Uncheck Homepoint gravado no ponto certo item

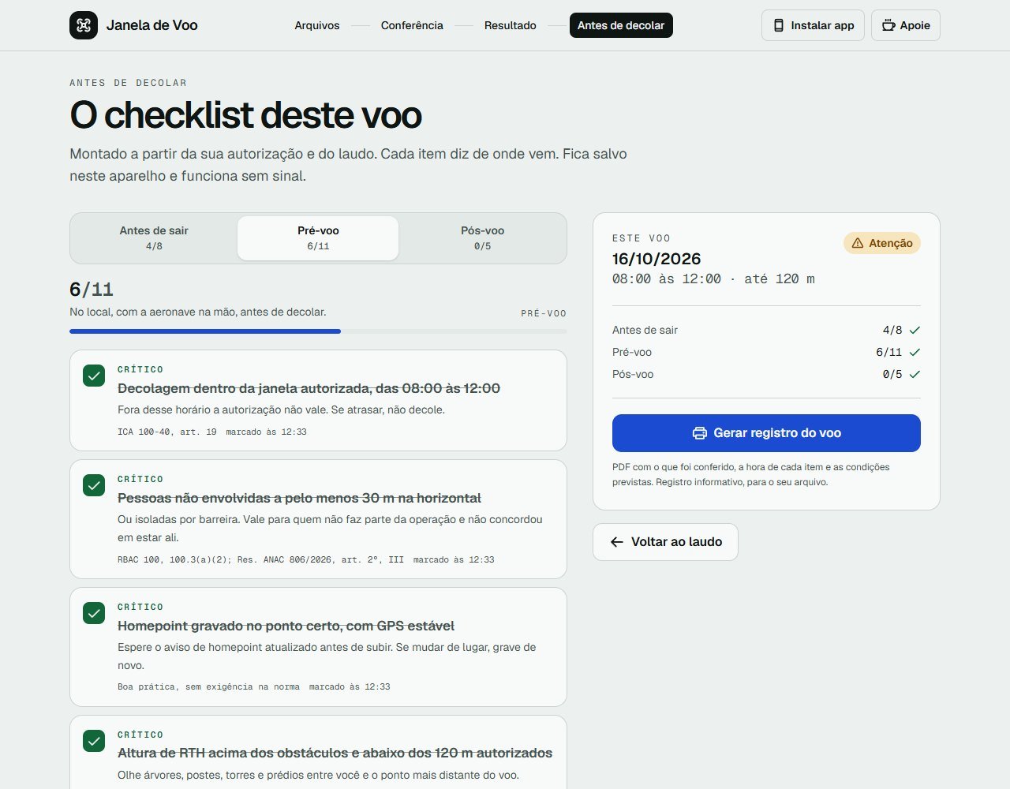pyautogui.click(x=94, y=613)
